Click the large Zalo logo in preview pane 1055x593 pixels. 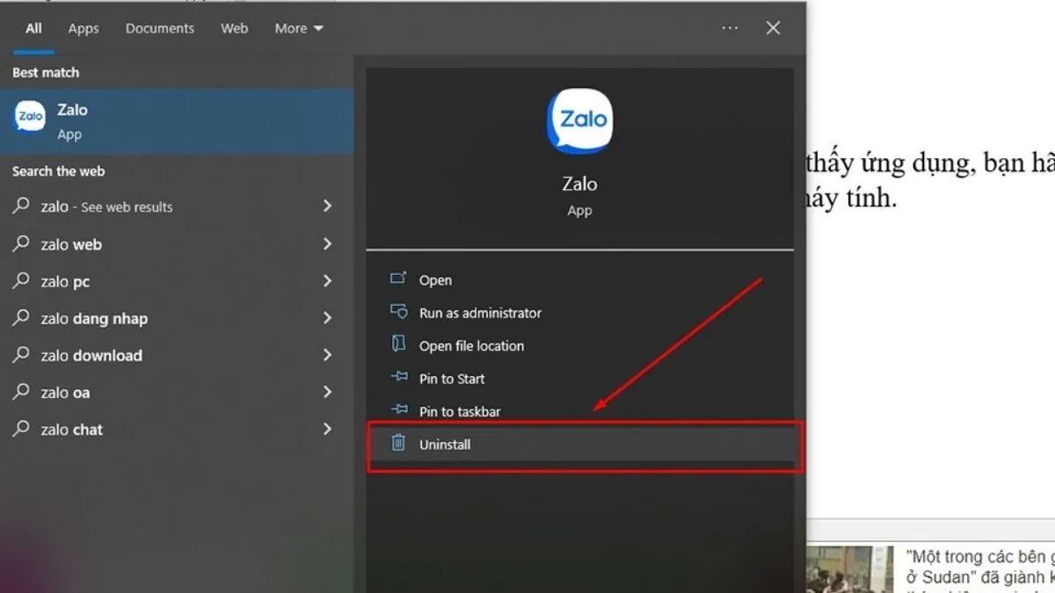point(579,120)
